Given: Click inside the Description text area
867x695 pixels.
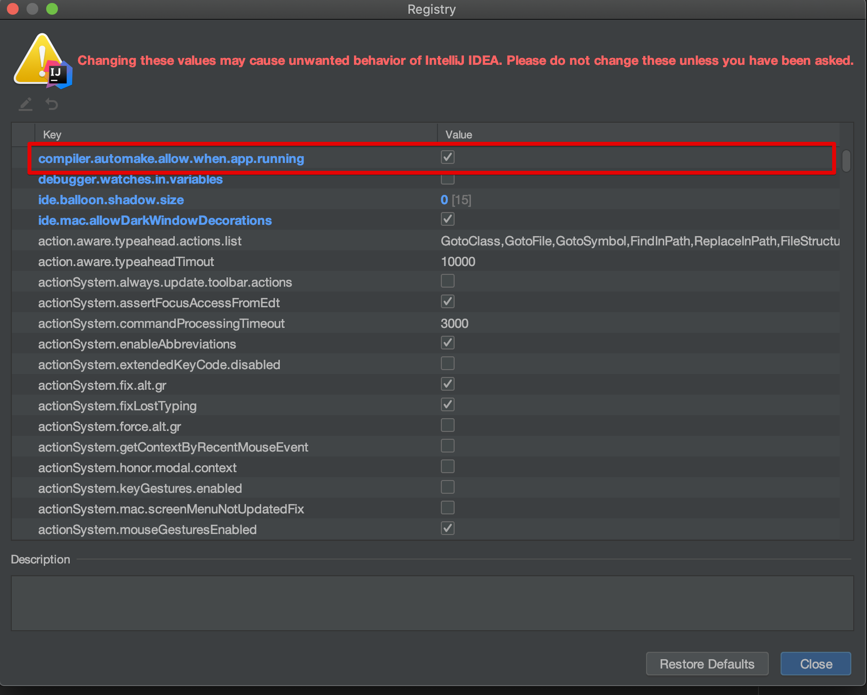Looking at the screenshot, I should [432, 603].
